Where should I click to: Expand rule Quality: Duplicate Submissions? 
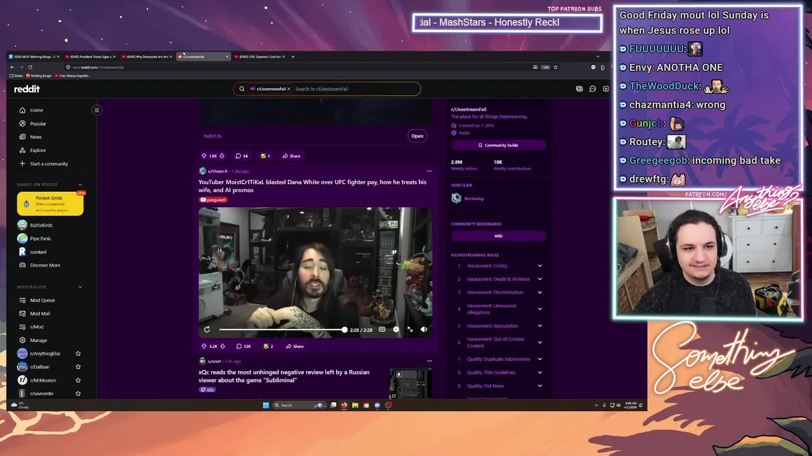[540, 359]
